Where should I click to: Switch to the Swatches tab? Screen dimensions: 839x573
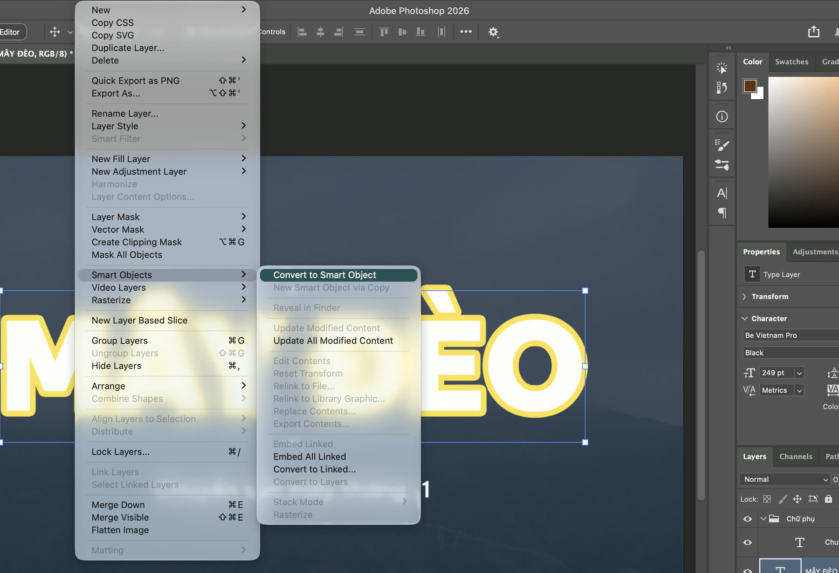click(x=791, y=61)
